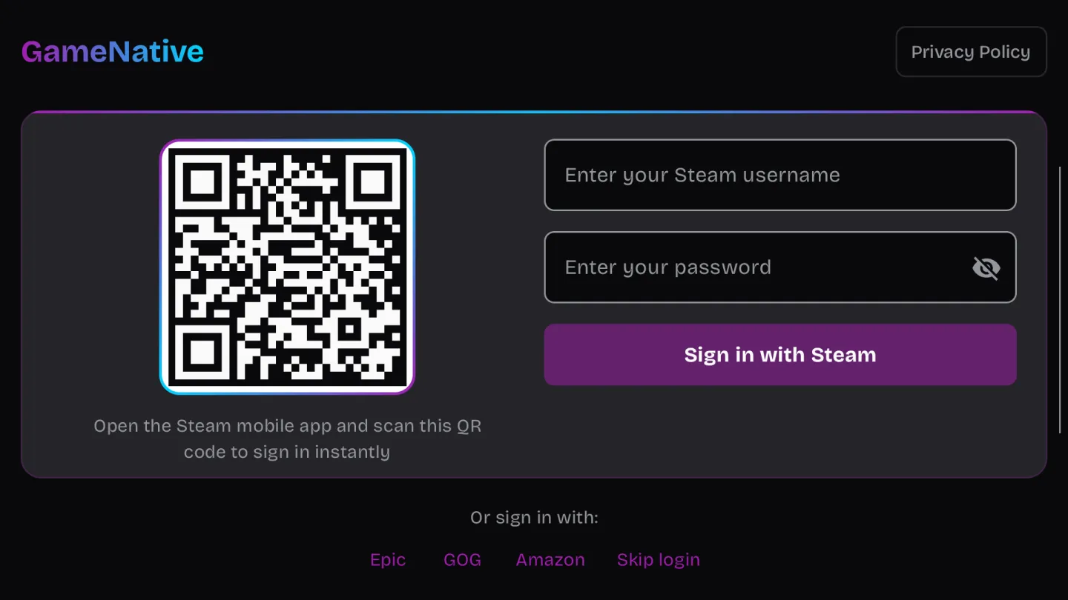Click the QR code bottom-left finder square

coord(203,352)
